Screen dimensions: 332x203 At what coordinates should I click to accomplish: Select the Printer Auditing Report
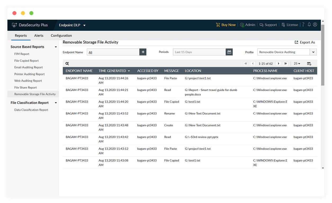coord(29,74)
